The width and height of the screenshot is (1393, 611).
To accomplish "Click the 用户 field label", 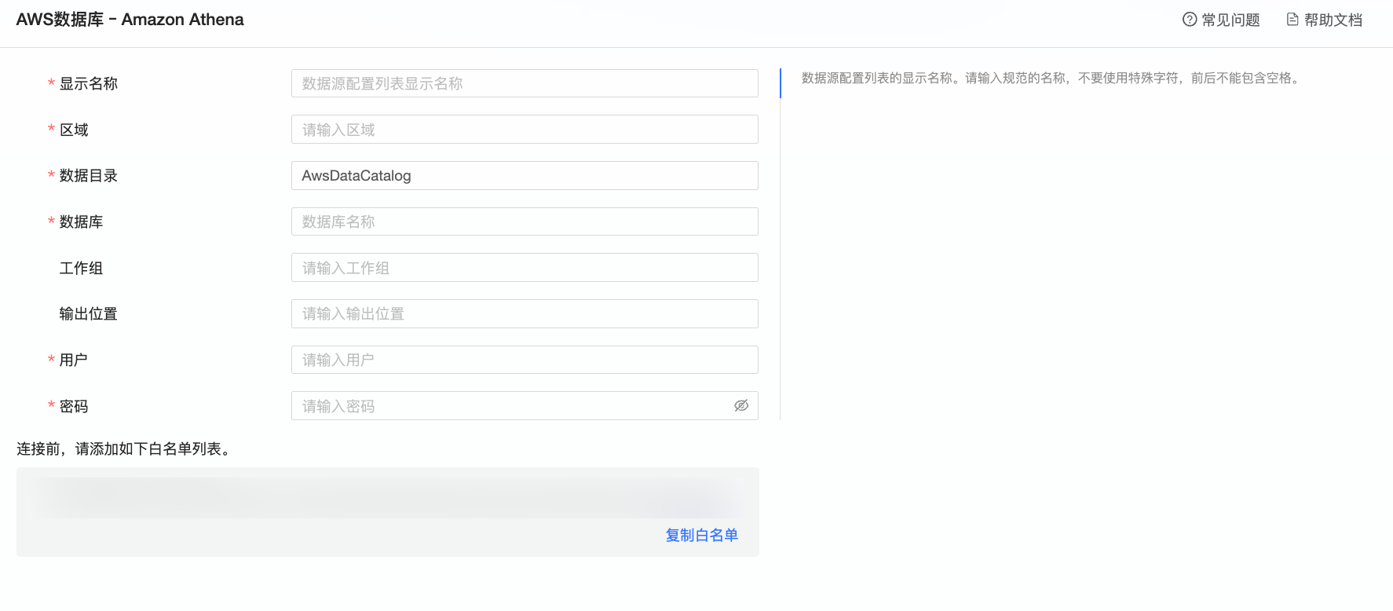I will coord(74,360).
